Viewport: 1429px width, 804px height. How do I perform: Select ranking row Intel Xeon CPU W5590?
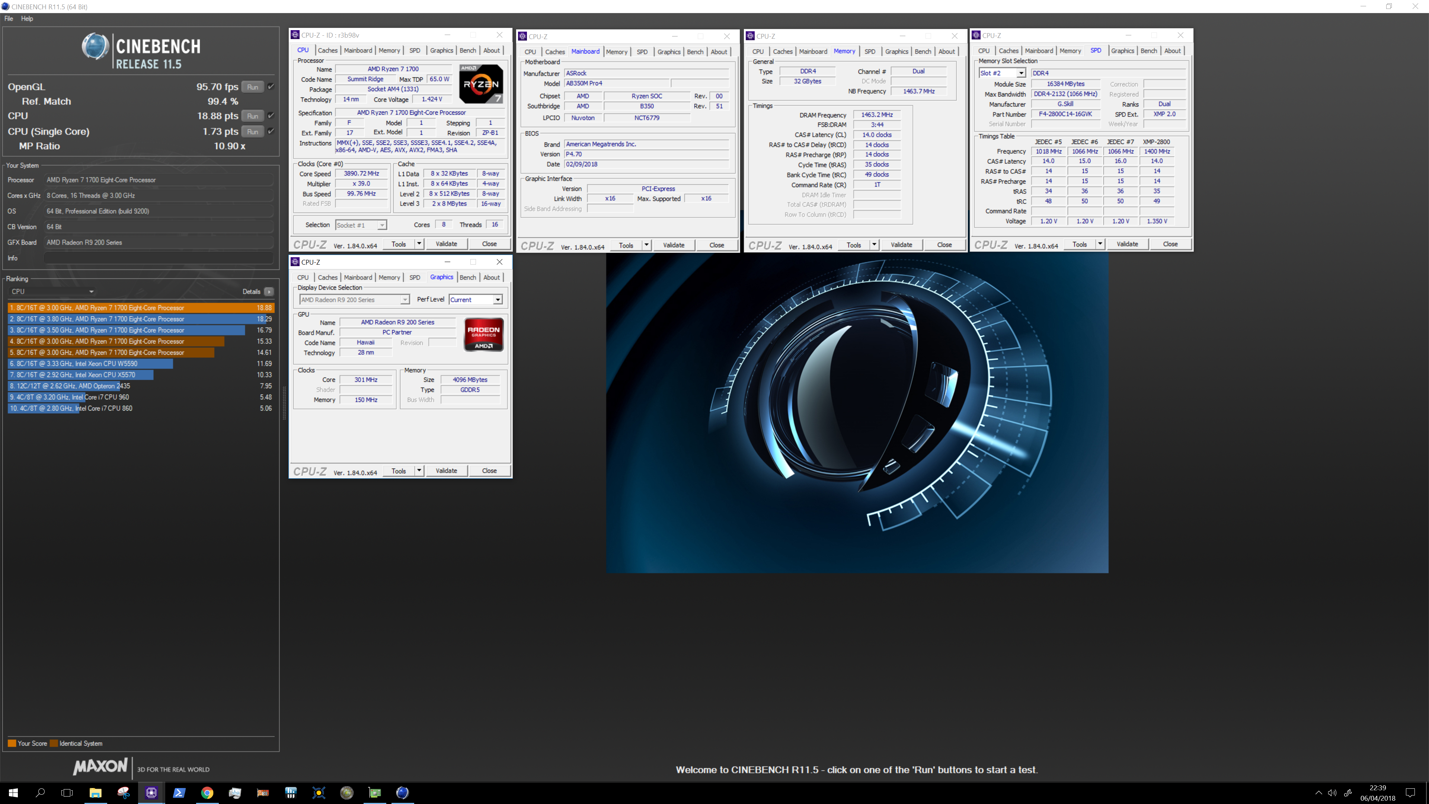coord(141,363)
